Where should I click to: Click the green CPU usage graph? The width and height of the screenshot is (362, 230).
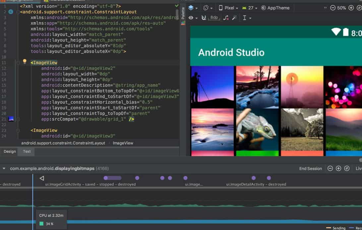point(181,205)
